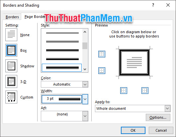Toggle the left border preview button

(x=124, y=91)
